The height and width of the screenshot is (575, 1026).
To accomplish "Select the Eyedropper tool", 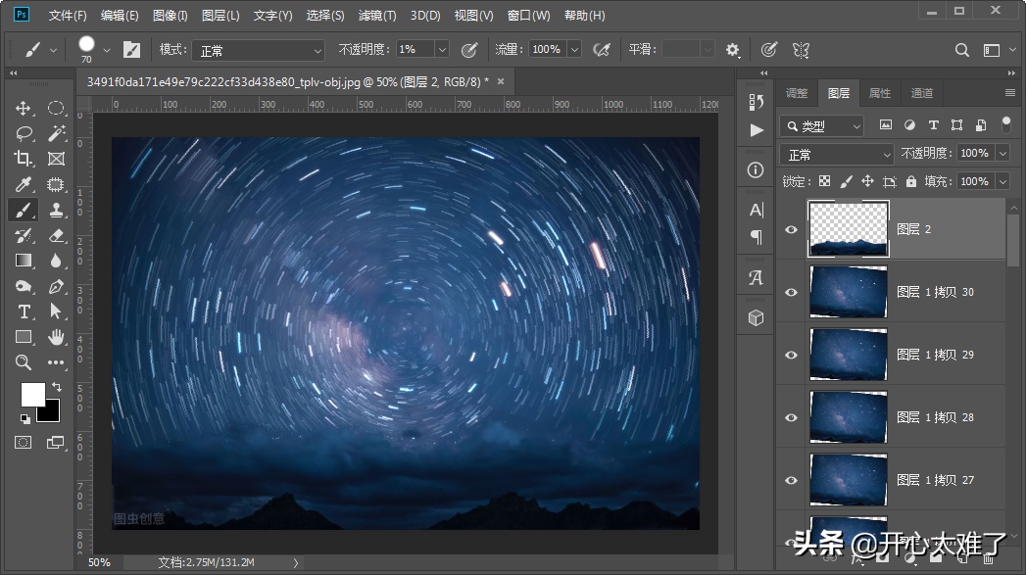I will (24, 184).
